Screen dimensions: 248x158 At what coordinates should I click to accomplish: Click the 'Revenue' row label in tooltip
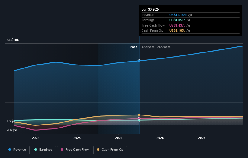pos(148,15)
